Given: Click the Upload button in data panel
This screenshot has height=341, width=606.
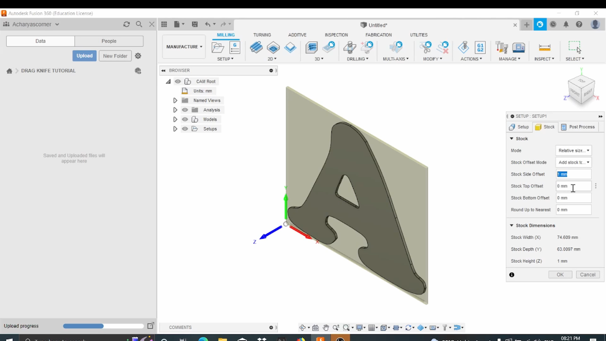Looking at the screenshot, I should (84, 56).
